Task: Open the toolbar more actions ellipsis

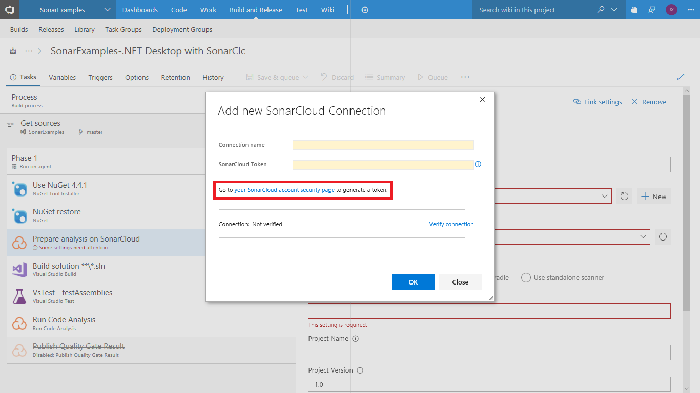Action: pos(465,77)
